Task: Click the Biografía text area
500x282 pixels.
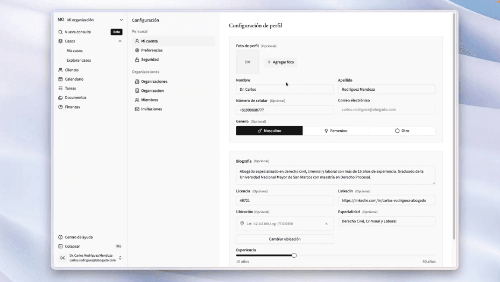Action: (x=335, y=175)
